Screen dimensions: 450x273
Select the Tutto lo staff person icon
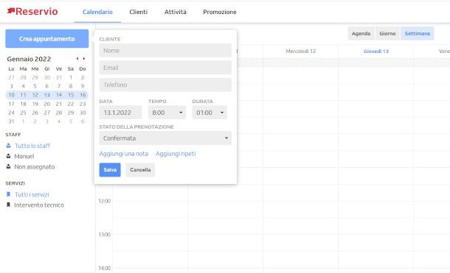(x=9, y=146)
